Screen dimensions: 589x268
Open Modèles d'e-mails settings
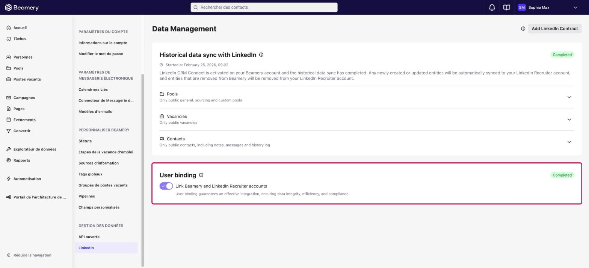(x=95, y=112)
